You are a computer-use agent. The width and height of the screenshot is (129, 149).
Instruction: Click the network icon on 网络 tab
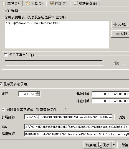point(52,3)
